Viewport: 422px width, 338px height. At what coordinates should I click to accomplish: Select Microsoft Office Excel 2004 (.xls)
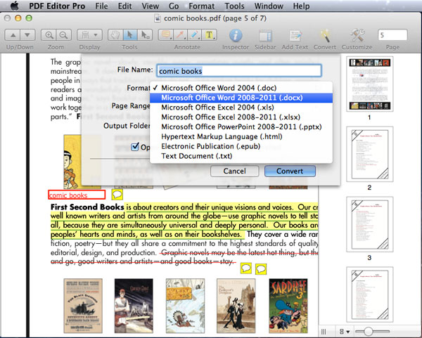click(241, 108)
